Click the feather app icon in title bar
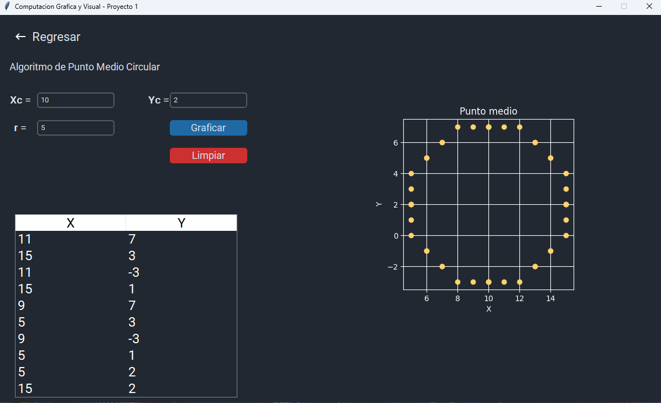This screenshot has height=403, width=661. pyautogui.click(x=7, y=6)
